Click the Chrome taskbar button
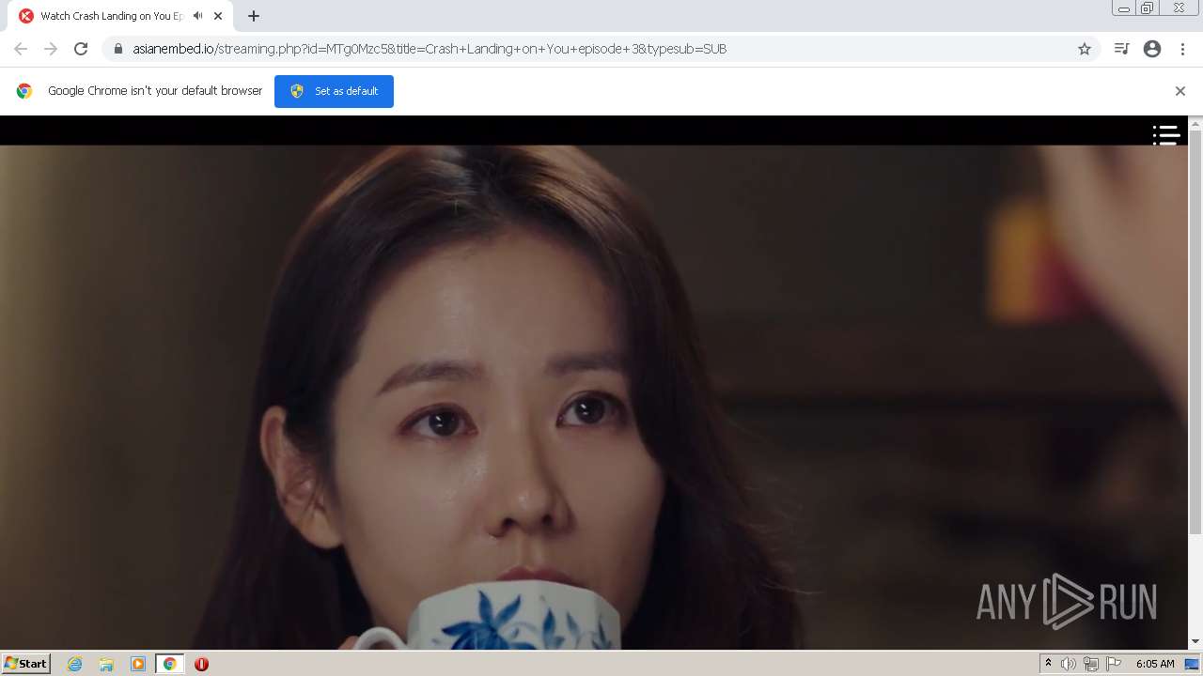Screen dimensions: 1203x676 [x=169, y=664]
